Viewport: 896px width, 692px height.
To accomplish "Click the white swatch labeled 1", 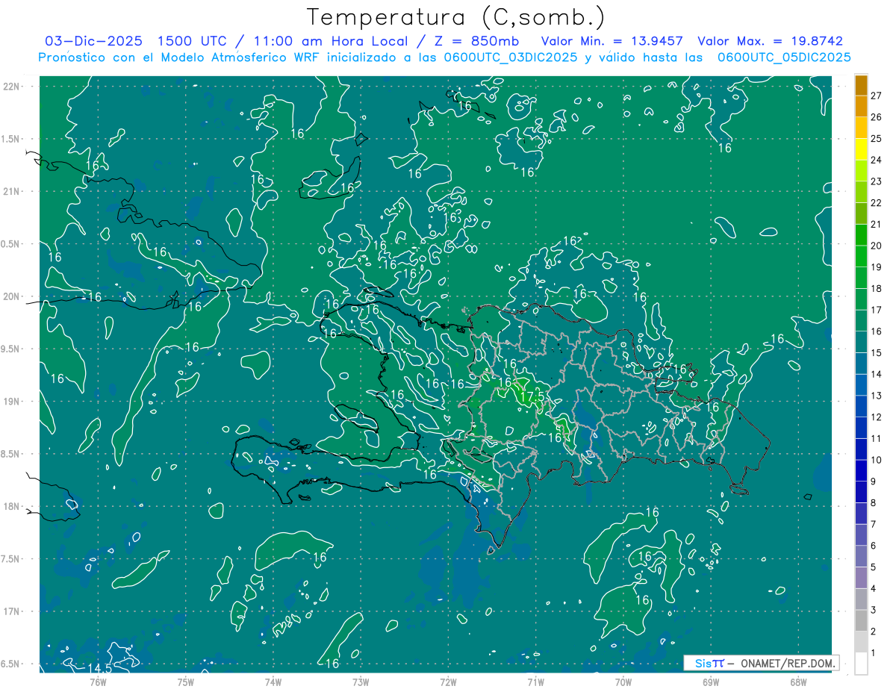I will click(x=861, y=664).
